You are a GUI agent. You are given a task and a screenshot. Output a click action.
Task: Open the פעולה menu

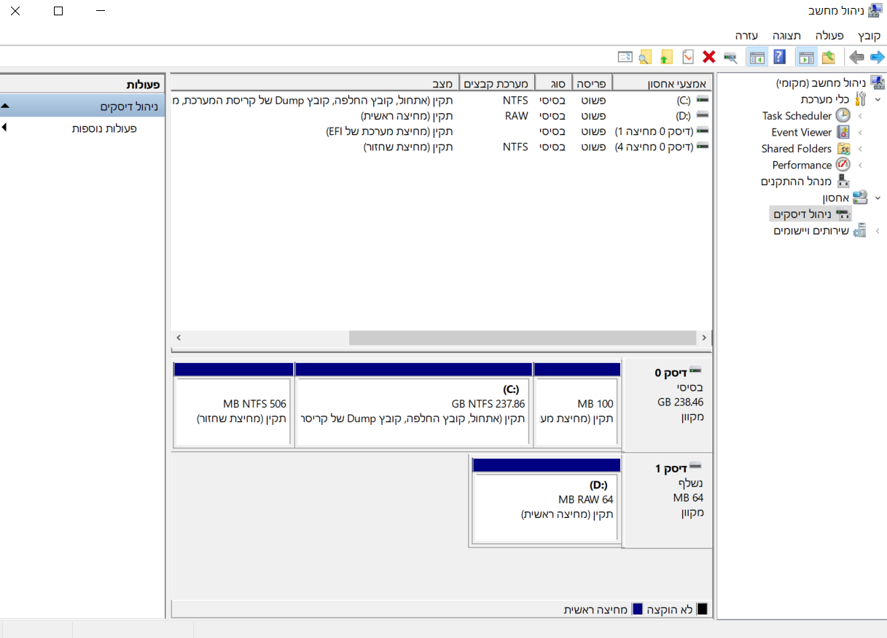(x=829, y=35)
